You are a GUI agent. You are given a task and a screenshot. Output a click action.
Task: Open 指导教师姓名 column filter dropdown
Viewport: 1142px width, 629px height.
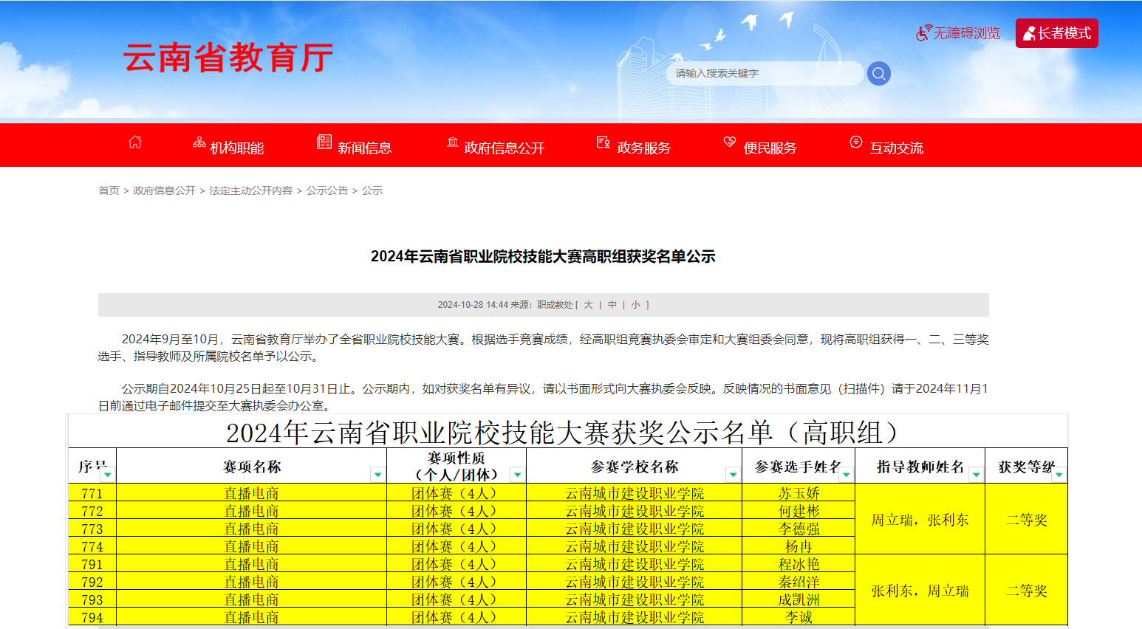coord(976,475)
